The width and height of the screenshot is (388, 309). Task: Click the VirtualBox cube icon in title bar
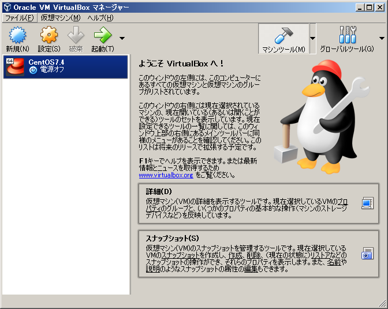(8, 7)
